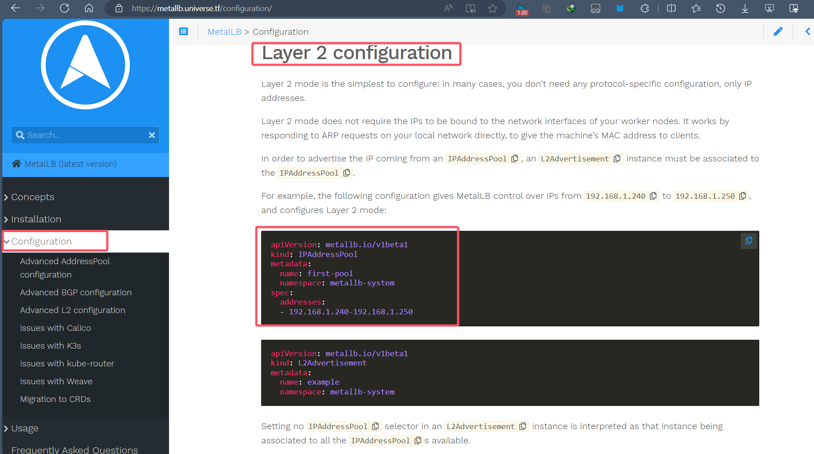The image size is (814, 454).
Task: Reload the MetalLB page
Action: coord(64,8)
